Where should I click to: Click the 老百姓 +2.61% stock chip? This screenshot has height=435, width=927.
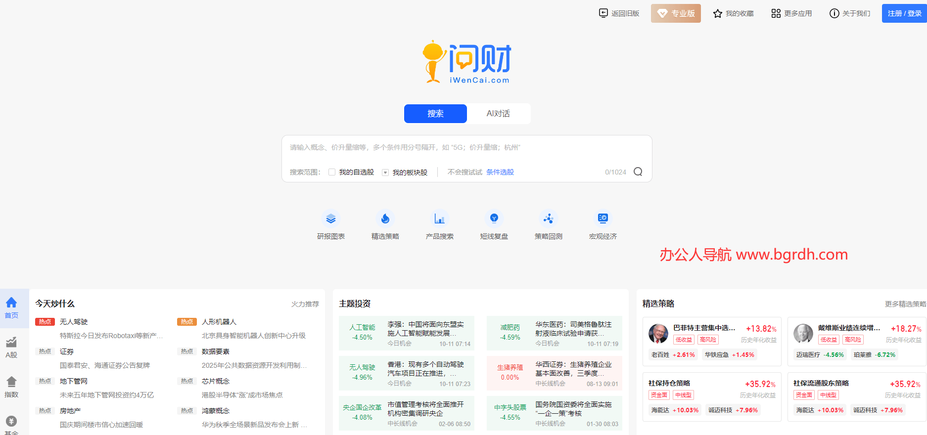coord(673,355)
